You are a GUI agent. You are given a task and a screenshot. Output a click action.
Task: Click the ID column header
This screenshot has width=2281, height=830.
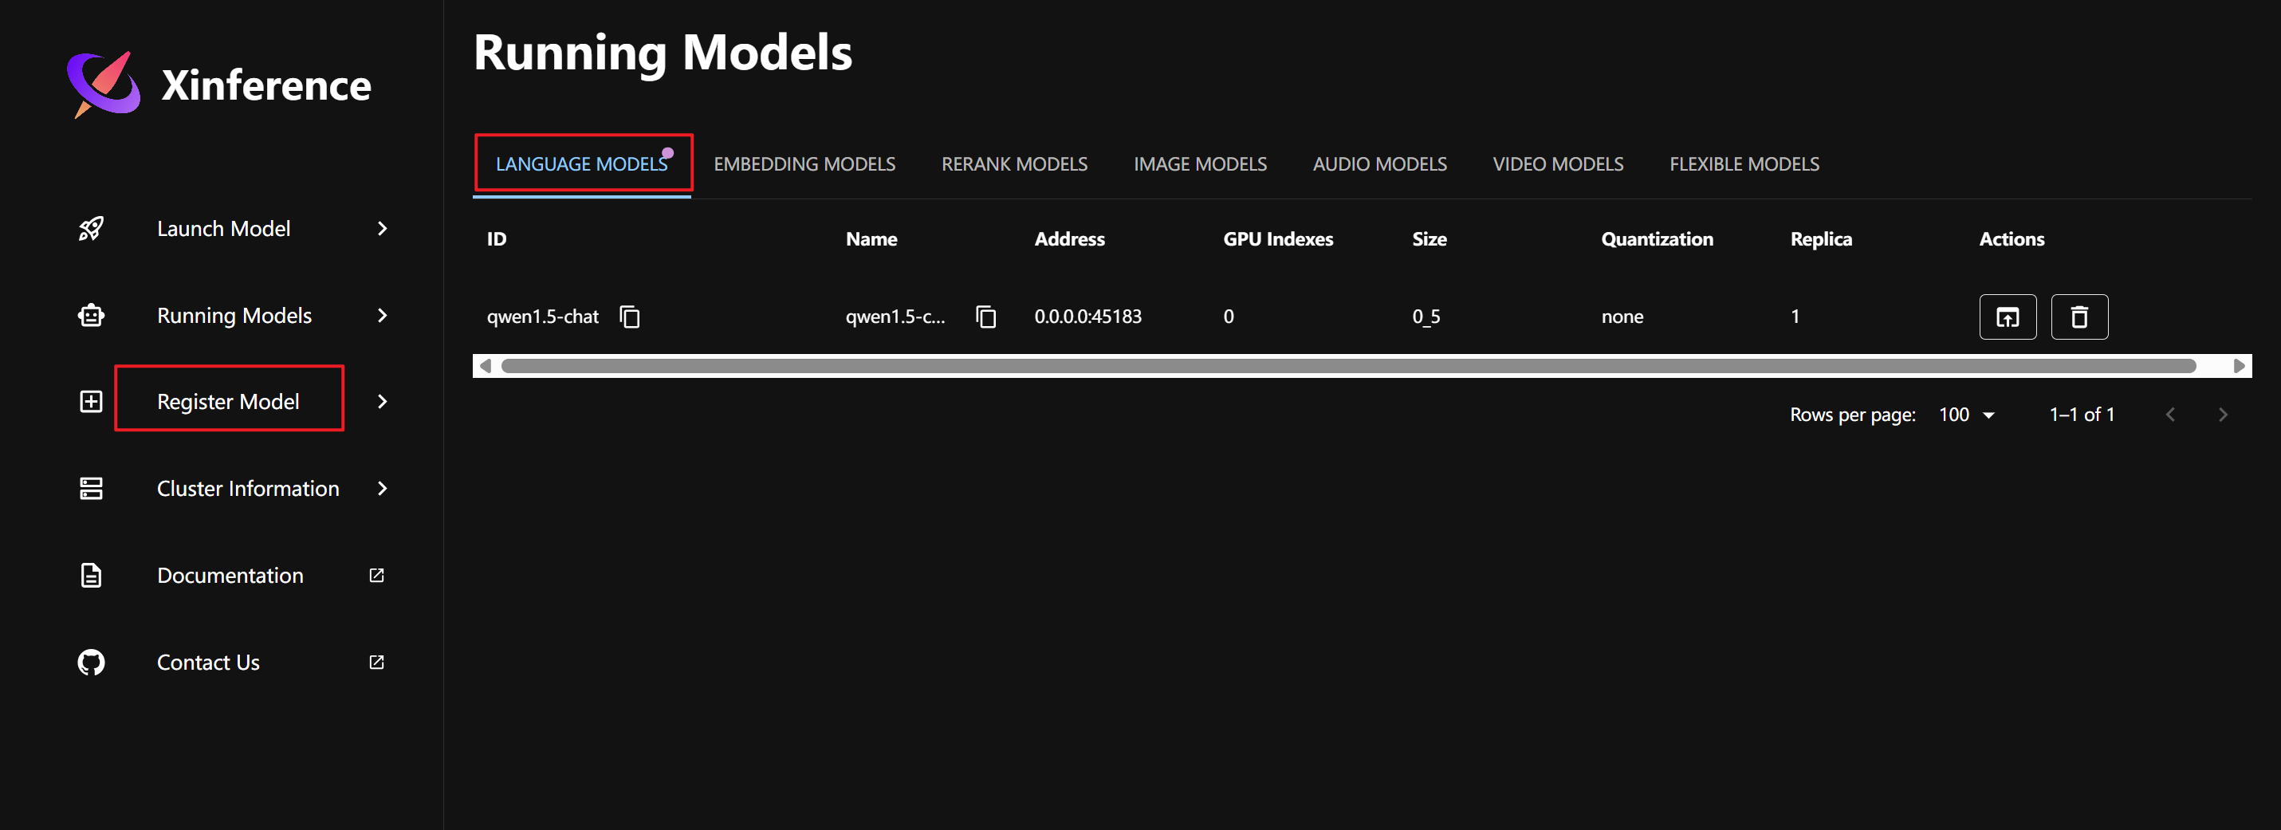(x=497, y=239)
